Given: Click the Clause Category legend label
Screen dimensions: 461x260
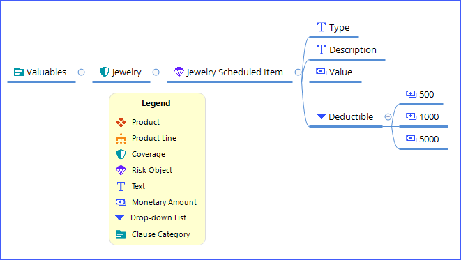Looking at the screenshot, I should [161, 234].
